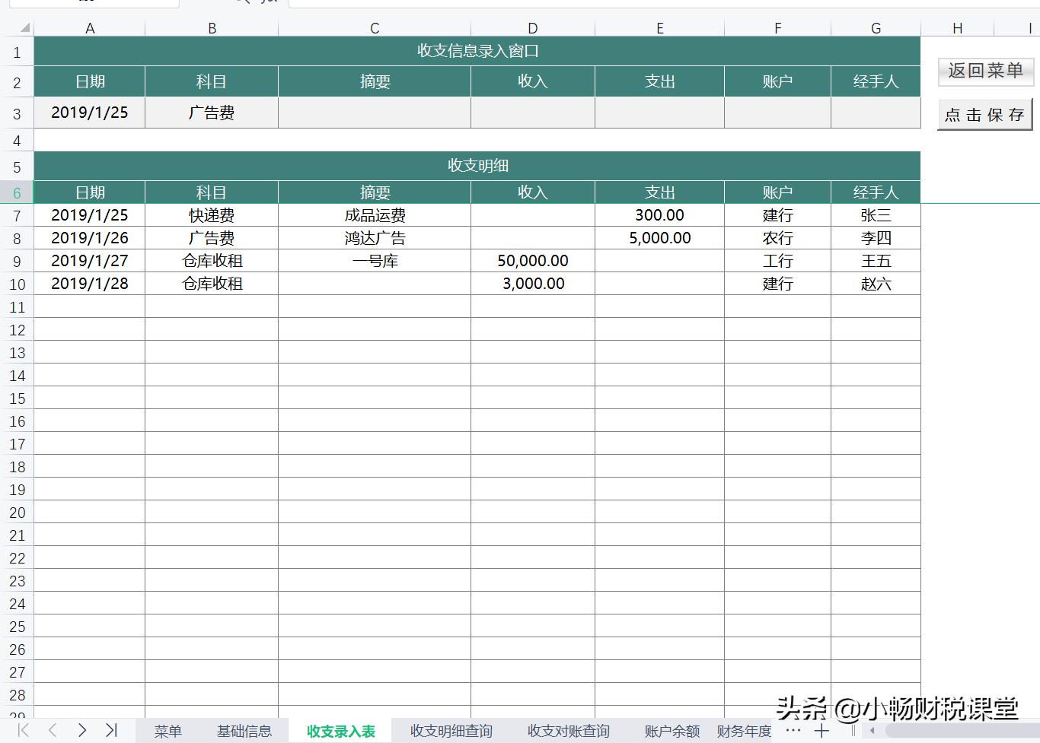Click the next sheet arrow
This screenshot has width=1040, height=743.
(x=81, y=731)
